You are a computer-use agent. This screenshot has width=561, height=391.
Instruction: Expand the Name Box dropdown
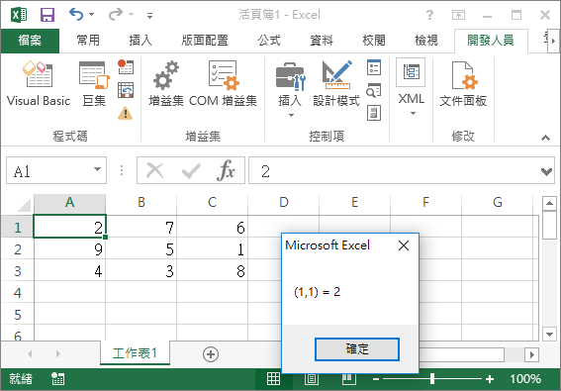[97, 169]
